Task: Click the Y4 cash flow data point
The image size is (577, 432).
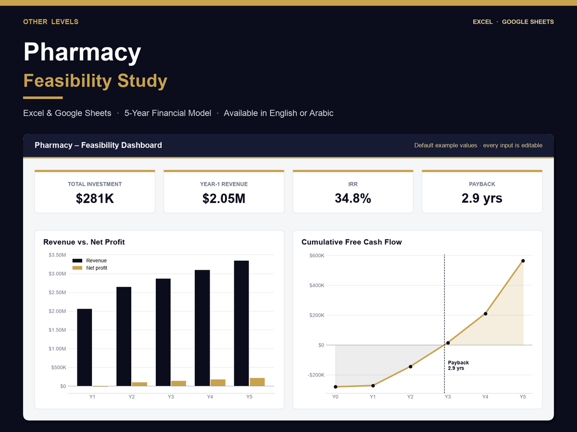Action: pos(486,314)
